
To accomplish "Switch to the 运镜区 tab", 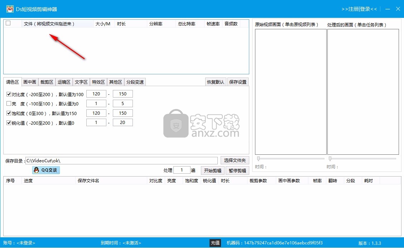I will pyautogui.click(x=64, y=82).
